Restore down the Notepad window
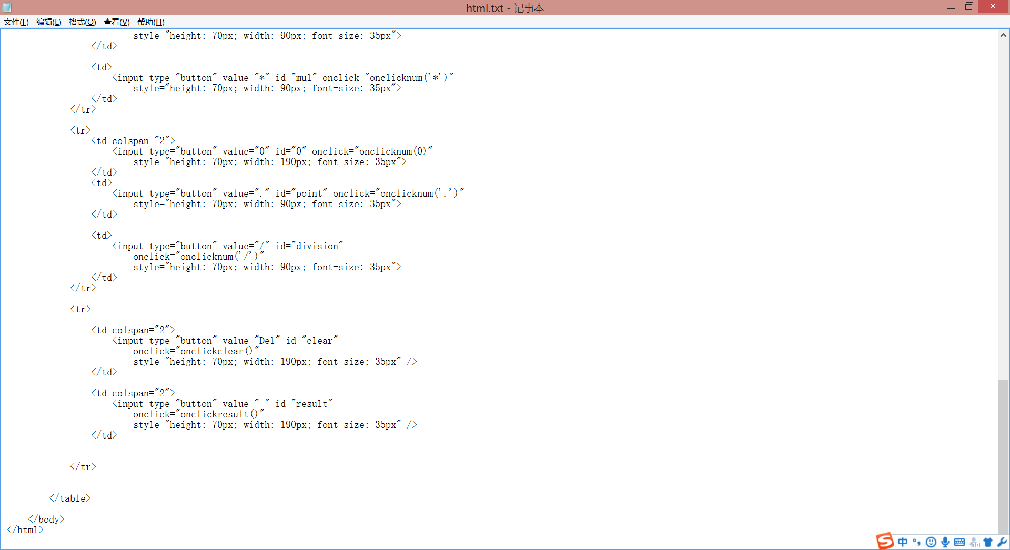Screen dimensions: 1010x550 click(969, 7)
